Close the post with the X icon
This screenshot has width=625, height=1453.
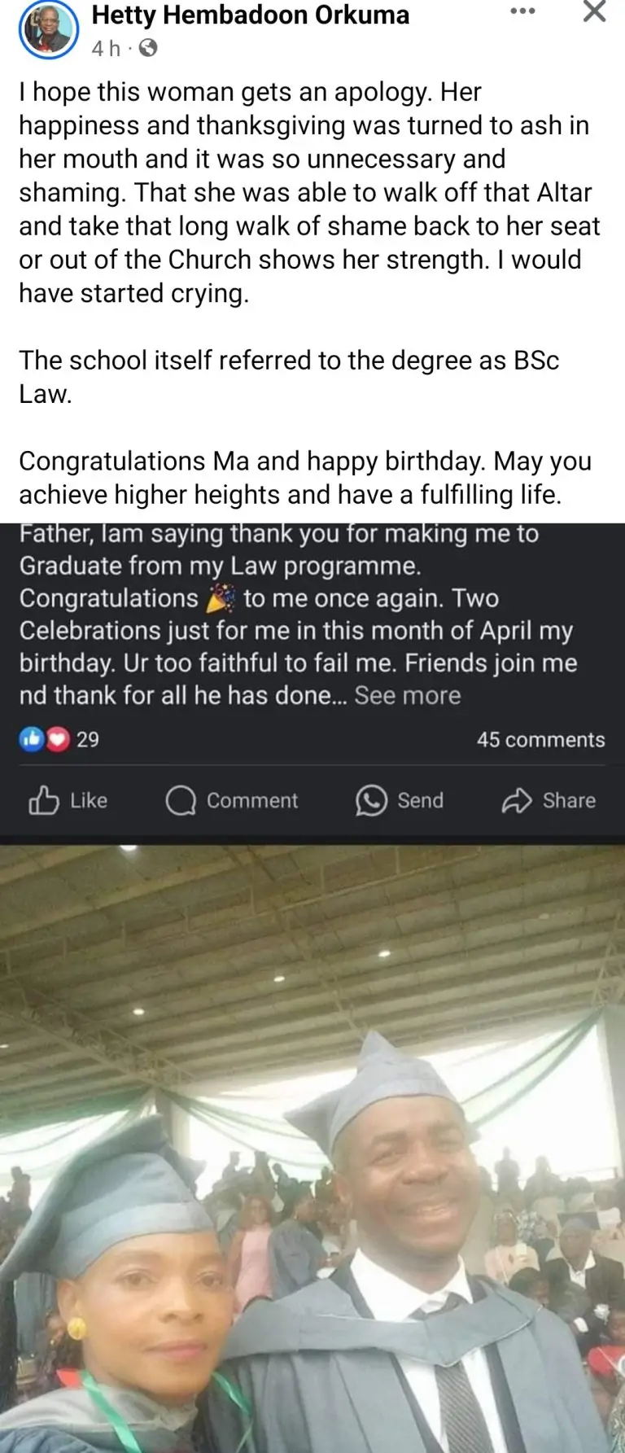[x=595, y=11]
